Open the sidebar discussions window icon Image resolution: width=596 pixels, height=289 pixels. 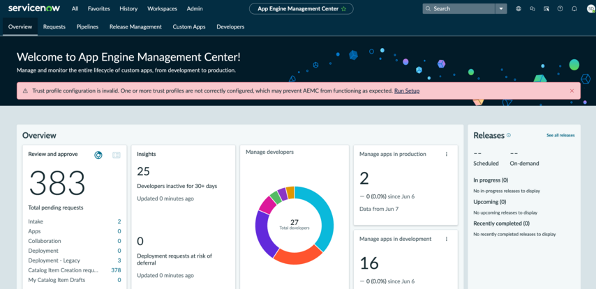546,9
